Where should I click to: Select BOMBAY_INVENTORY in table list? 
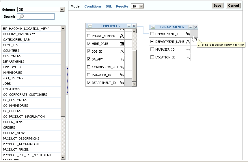click(x=31, y=34)
